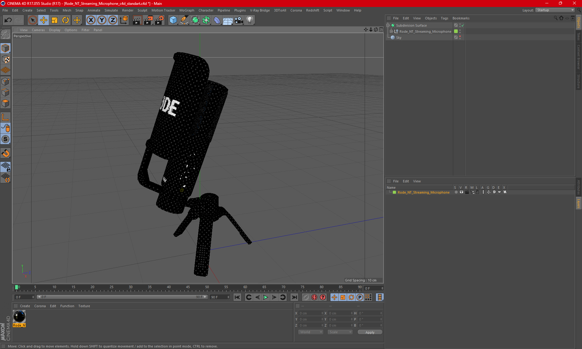Add a Subdivision Surface generator
This screenshot has height=349, width=582.
click(x=195, y=20)
